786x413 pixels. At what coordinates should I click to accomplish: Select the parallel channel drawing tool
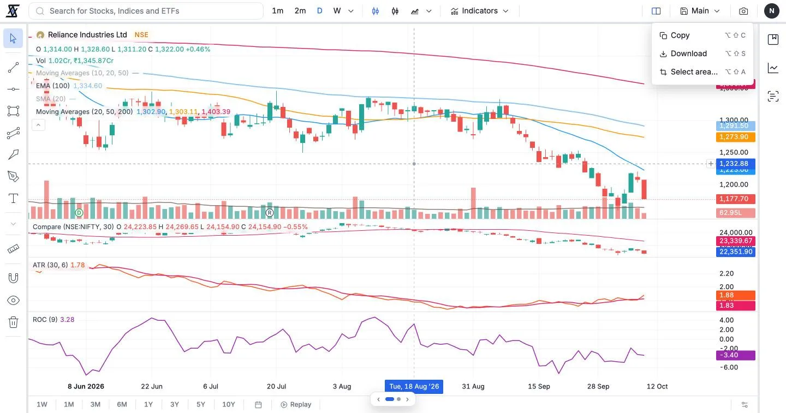[x=13, y=133]
